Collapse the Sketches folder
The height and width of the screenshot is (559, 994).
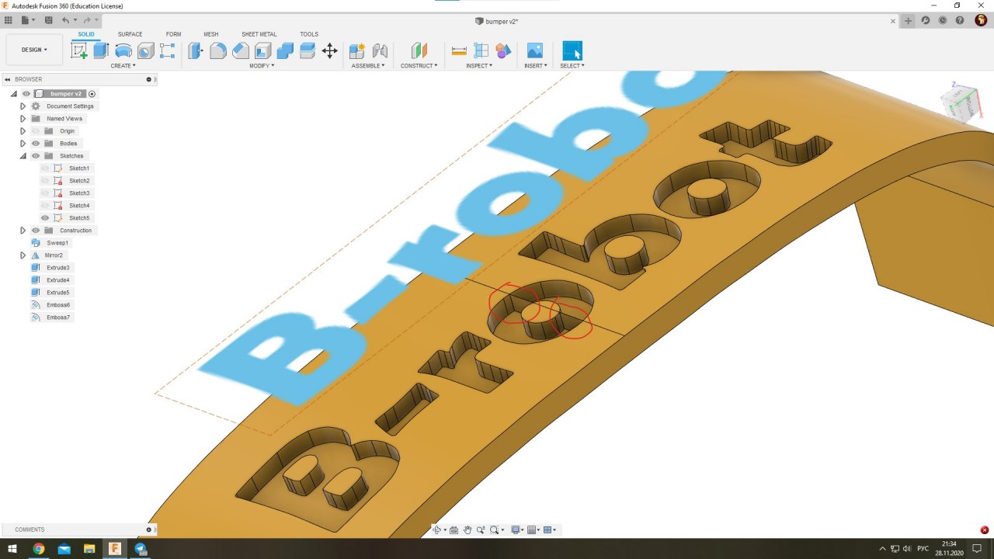[x=23, y=156]
